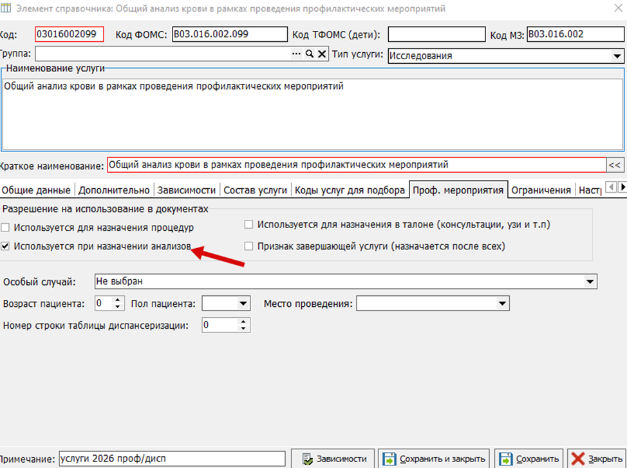Click the empty Код ТФОМС (дети) field
Viewport: 627px width, 468px height.
436,34
